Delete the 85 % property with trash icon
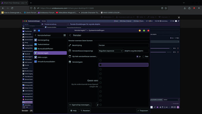 tap(178, 52)
